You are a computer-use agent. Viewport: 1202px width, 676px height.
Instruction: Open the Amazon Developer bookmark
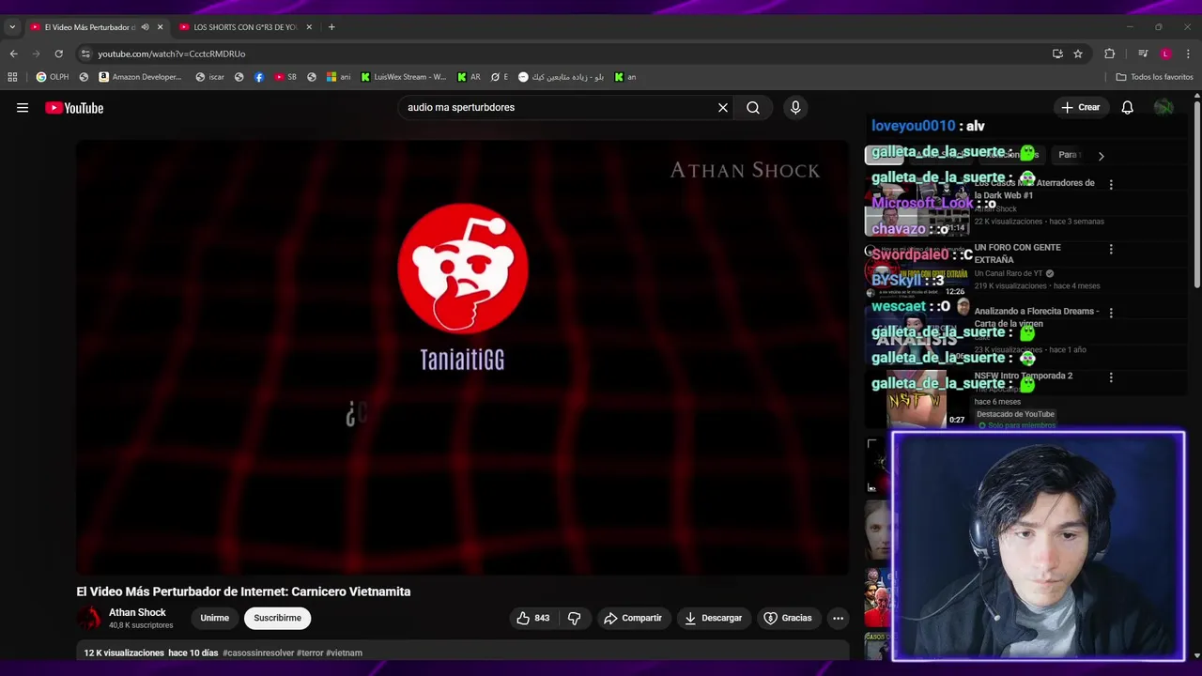tap(140, 77)
